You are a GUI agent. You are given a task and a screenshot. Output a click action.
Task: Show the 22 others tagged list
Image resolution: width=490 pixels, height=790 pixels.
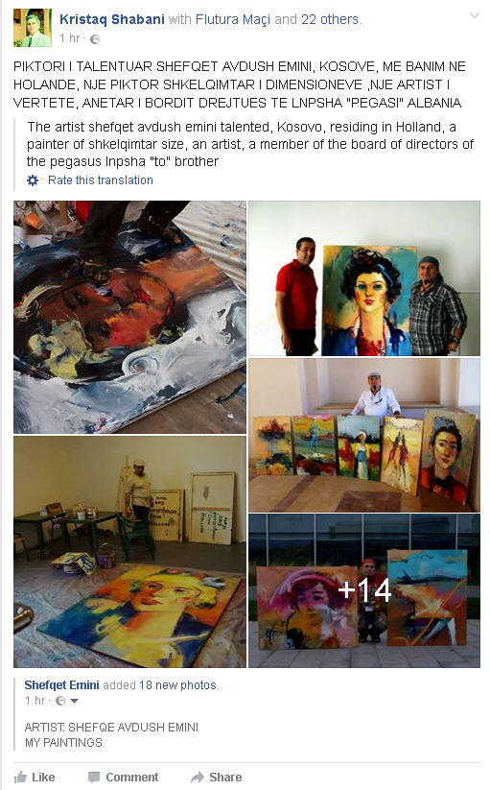coord(330,19)
